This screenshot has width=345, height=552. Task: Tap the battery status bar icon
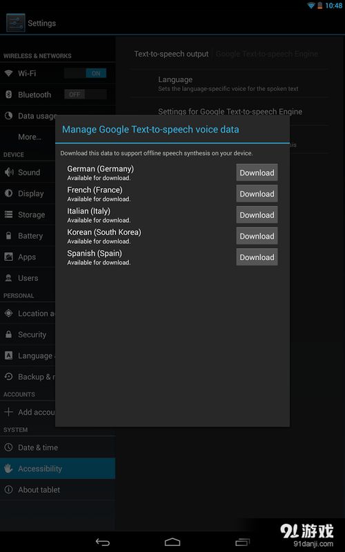click(319, 6)
